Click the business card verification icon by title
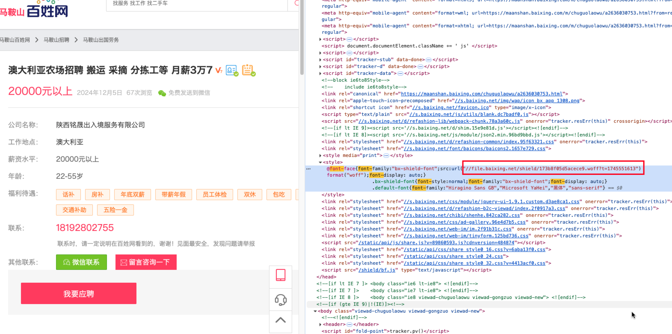This screenshot has height=334, width=672. [x=231, y=70]
